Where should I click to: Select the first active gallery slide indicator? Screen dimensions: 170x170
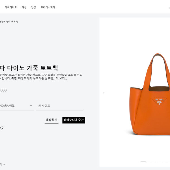click(x=143, y=162)
